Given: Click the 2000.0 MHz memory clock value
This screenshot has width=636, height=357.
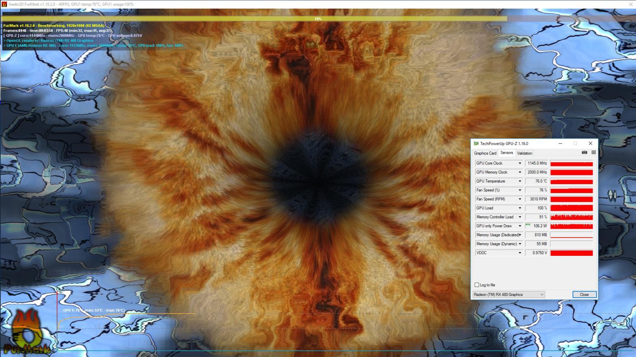Looking at the screenshot, I should 536,172.
